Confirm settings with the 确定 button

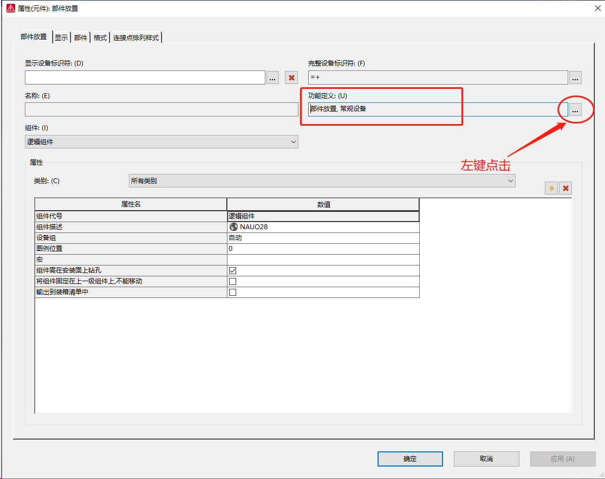coord(409,458)
